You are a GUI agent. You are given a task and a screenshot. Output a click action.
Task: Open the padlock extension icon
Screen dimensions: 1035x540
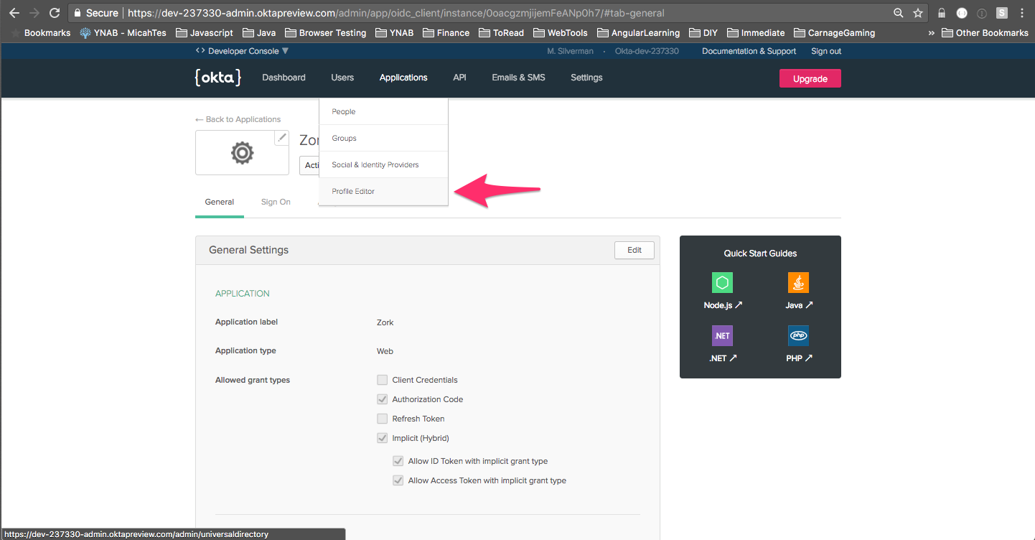[x=942, y=13]
